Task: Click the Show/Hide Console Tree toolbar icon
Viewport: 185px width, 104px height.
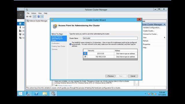Action: [x=35, y=17]
